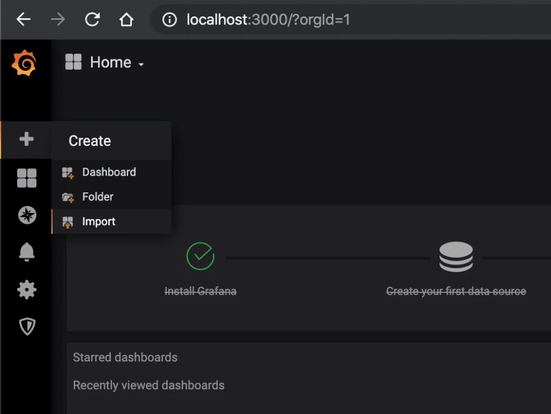Click the green Install Grafana checkmark
The height and width of the screenshot is (414, 551).
[200, 255]
